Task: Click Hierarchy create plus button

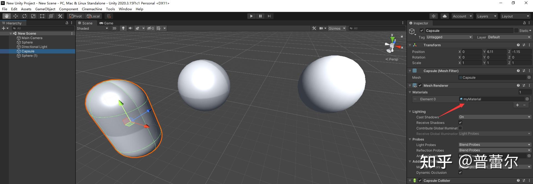Action: coord(4,28)
